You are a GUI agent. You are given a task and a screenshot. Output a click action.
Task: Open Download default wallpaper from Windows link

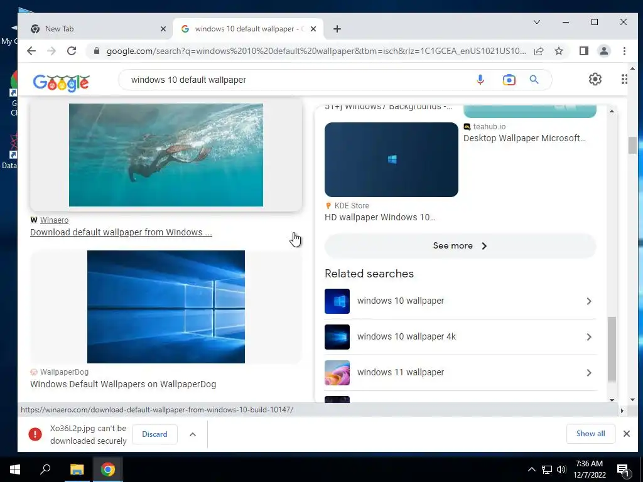click(121, 232)
